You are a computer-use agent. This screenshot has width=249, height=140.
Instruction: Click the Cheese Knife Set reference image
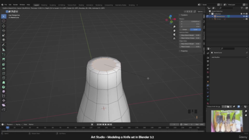(x=226, y=121)
